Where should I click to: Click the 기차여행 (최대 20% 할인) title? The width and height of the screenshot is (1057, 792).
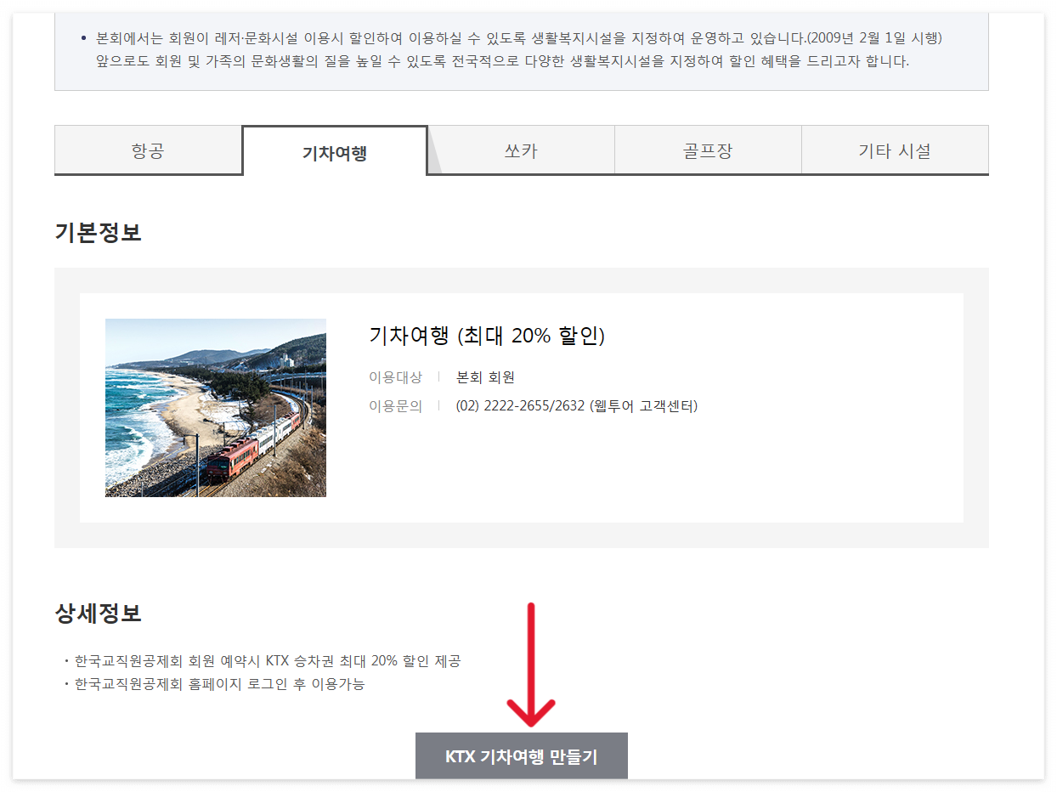pos(487,336)
